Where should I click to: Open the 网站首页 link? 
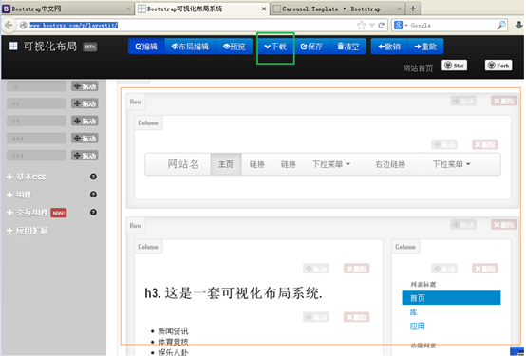click(418, 68)
